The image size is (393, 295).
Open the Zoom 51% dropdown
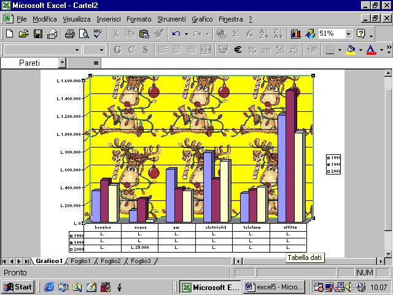pyautogui.click(x=348, y=34)
